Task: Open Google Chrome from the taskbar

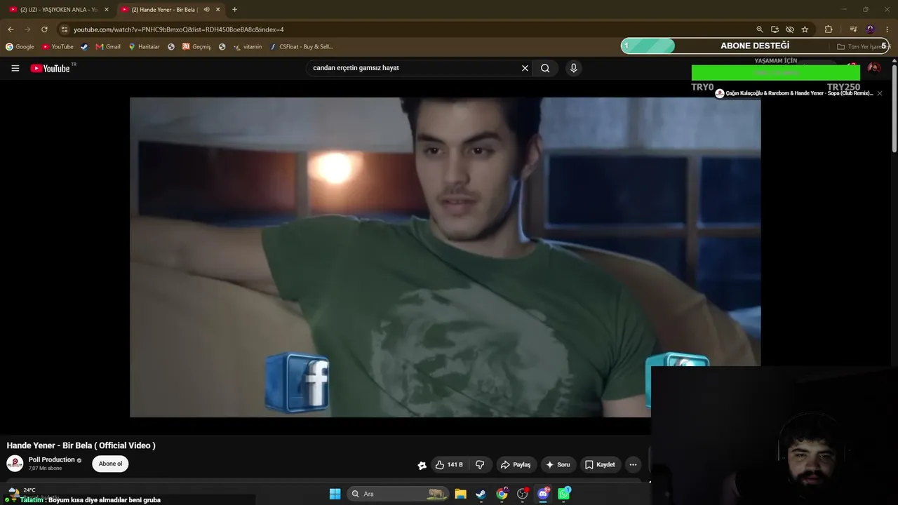Action: (502, 494)
